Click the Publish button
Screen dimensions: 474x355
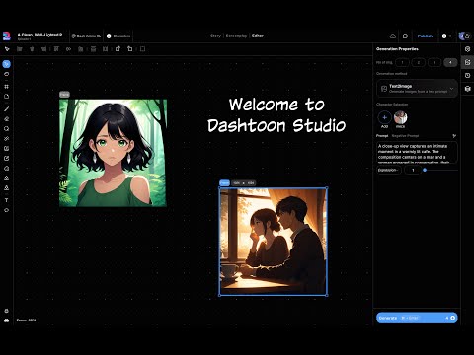[x=425, y=35]
